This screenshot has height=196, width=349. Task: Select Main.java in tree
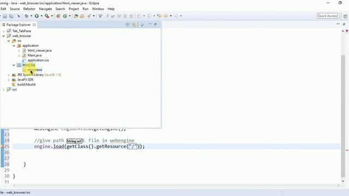(34, 56)
